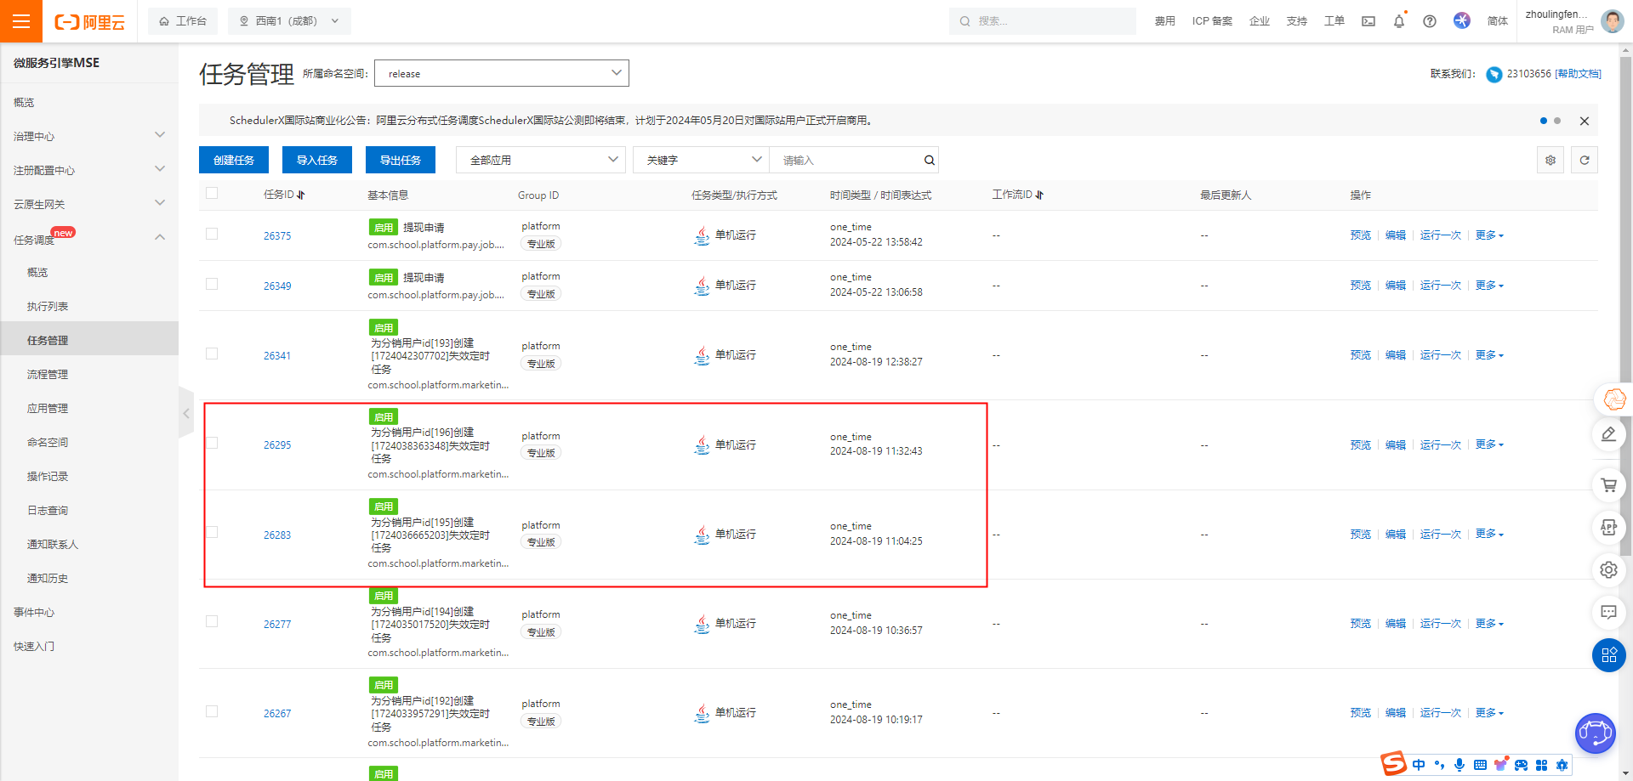Image resolution: width=1633 pixels, height=781 pixels.
Task: Open the floating API icon
Action: coord(1608,528)
